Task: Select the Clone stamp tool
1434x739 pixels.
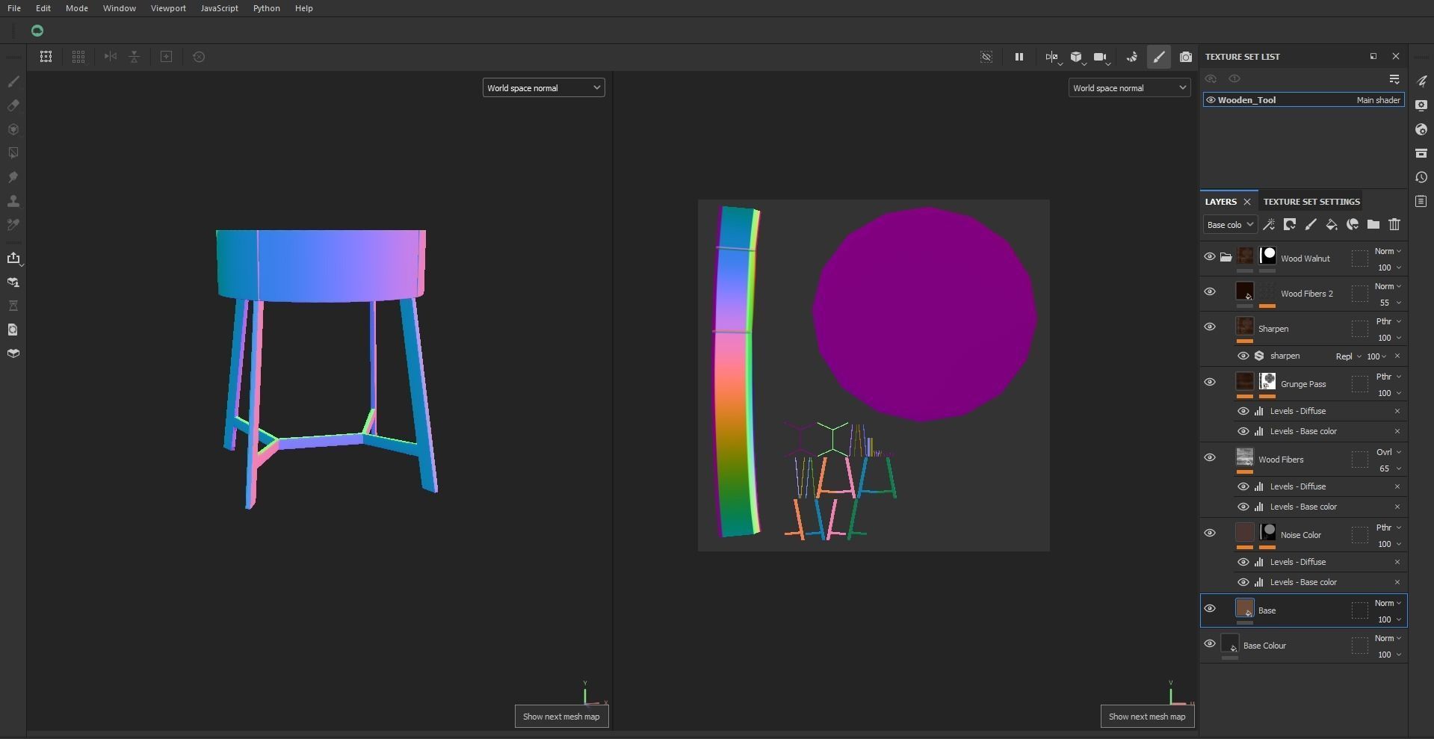Action: point(13,201)
